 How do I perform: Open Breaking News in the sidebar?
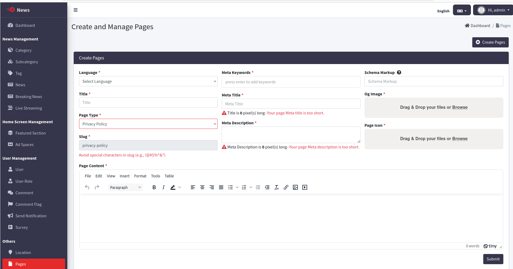tap(29, 97)
